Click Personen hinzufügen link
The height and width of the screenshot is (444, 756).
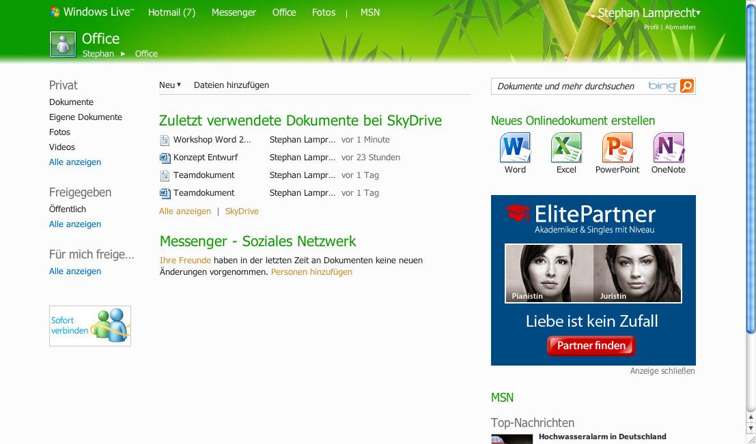311,271
